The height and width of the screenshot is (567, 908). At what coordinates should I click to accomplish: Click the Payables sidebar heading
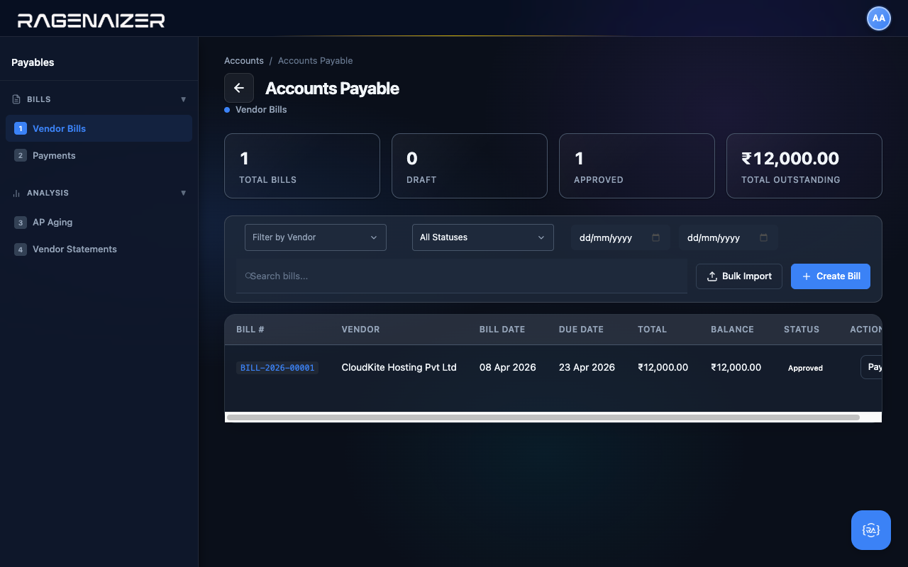click(33, 62)
